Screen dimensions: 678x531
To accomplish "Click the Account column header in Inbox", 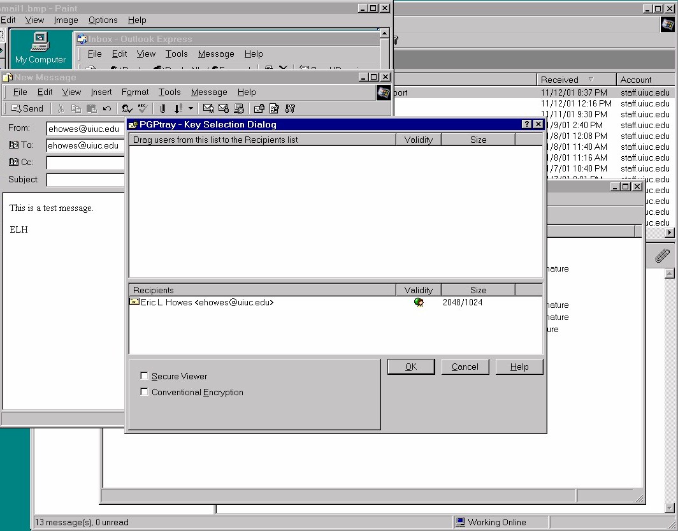I will [646, 80].
